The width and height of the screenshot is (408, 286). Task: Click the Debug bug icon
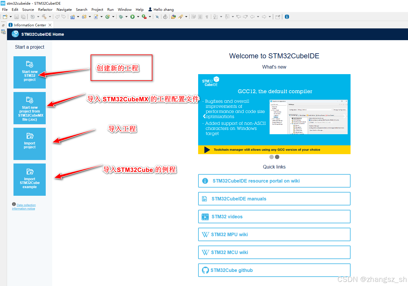pyautogui.click(x=121, y=17)
